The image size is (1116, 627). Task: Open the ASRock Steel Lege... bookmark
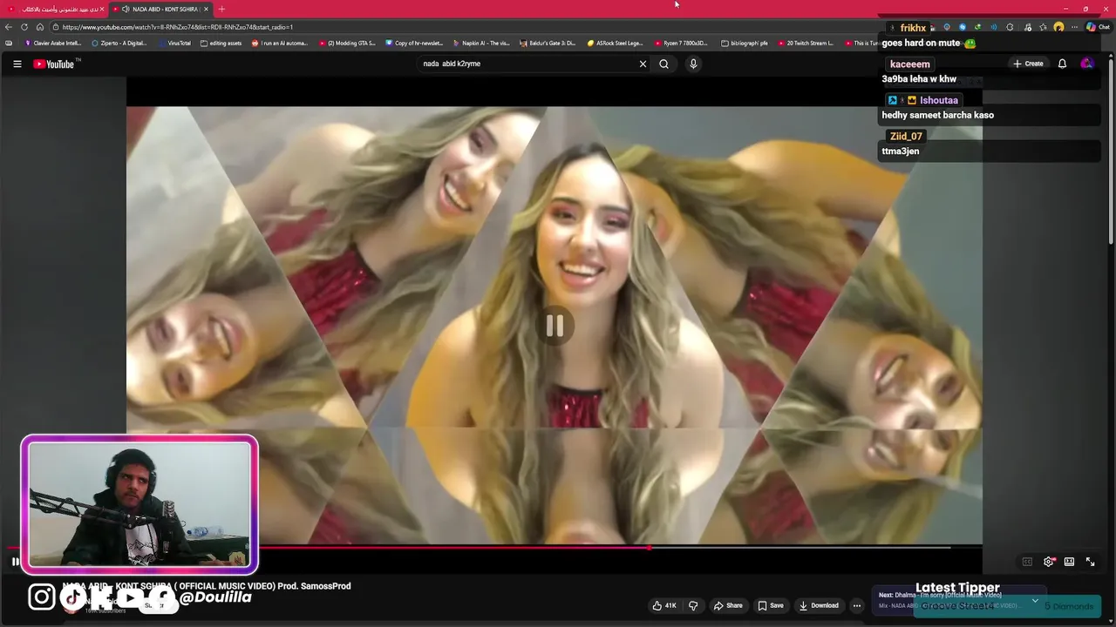[x=615, y=43]
